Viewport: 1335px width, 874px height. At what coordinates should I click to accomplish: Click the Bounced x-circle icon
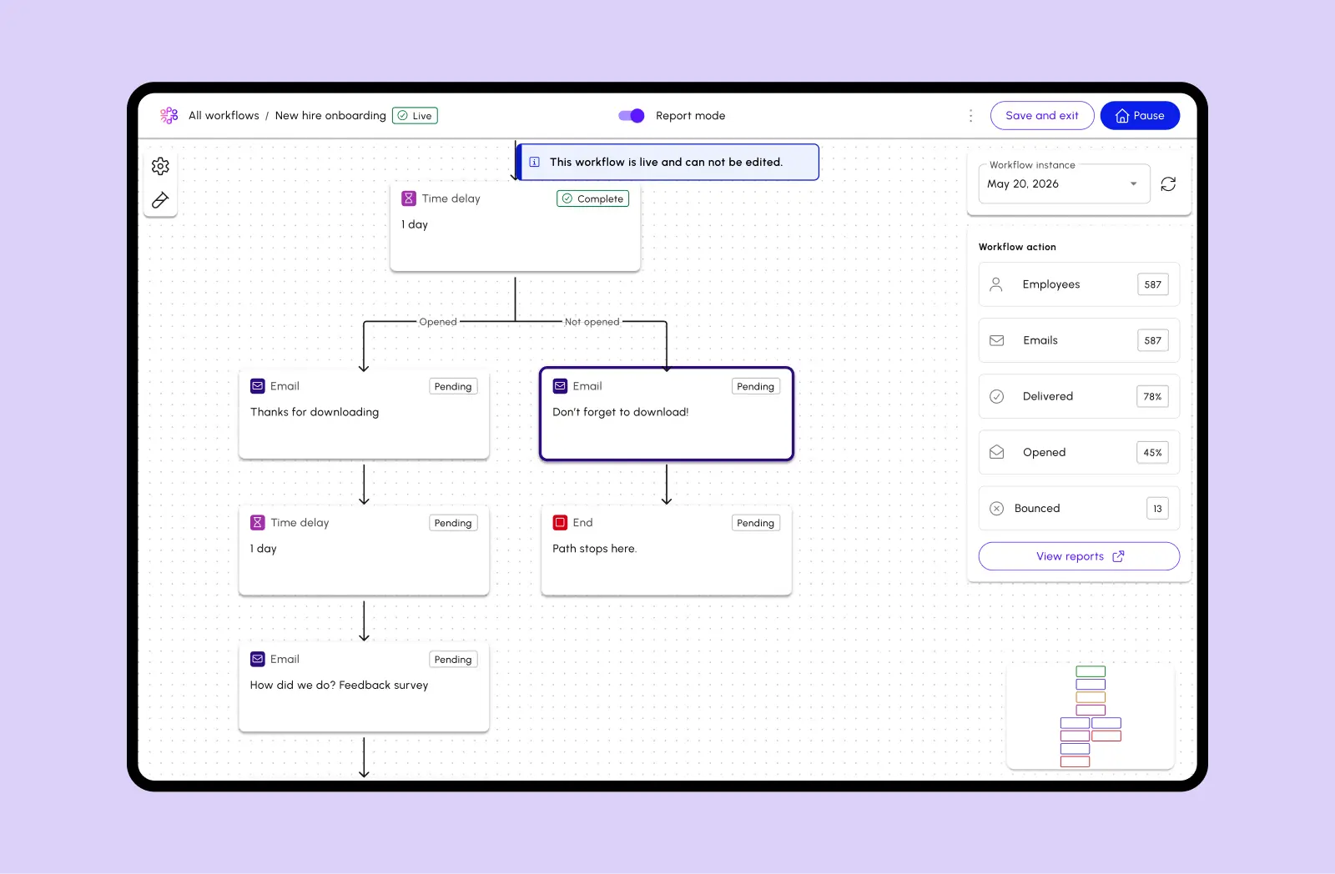click(996, 509)
